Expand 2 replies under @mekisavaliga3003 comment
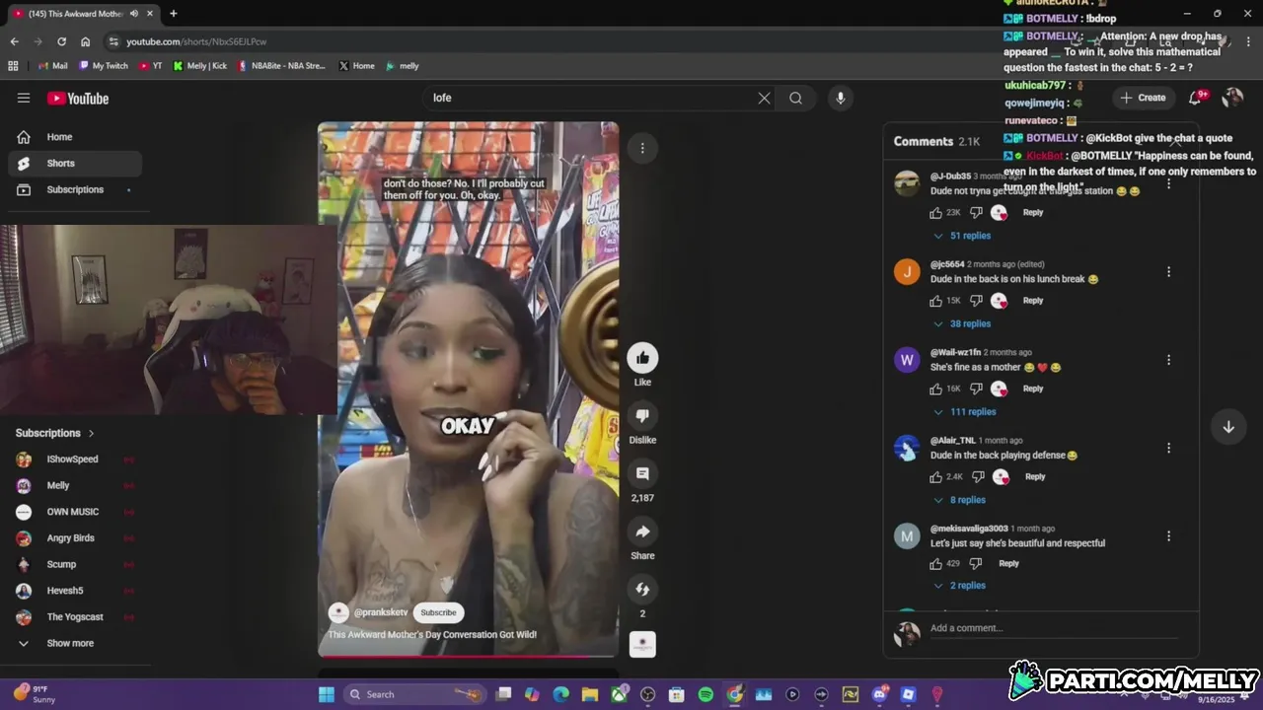Image resolution: width=1263 pixels, height=710 pixels. 959,585
